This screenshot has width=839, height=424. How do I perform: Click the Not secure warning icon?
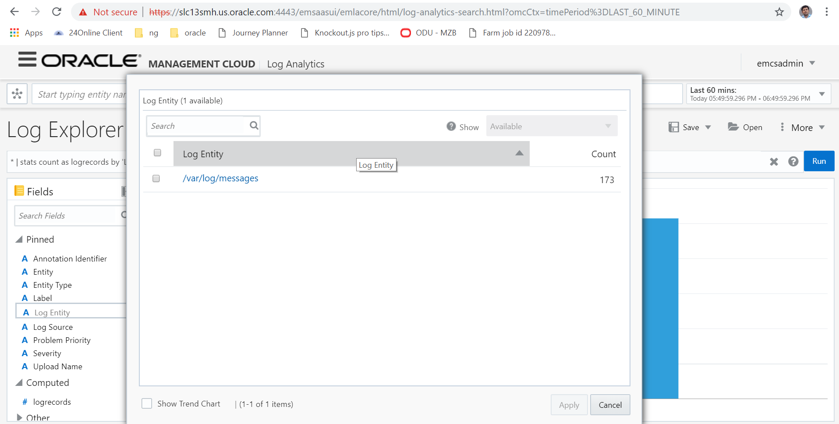(x=83, y=12)
